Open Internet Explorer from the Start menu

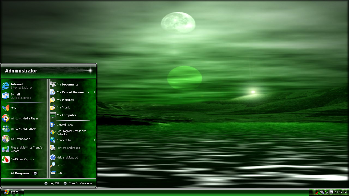pyautogui.click(x=17, y=86)
